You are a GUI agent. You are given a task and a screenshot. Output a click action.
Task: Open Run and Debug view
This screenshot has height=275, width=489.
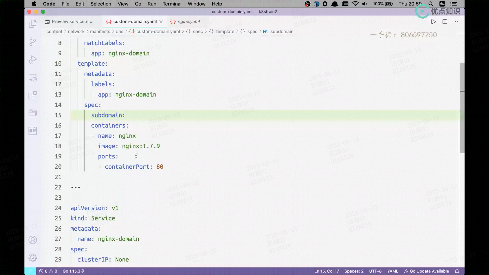point(33,60)
